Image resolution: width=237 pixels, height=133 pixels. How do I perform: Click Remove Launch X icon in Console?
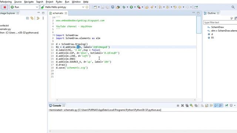pos(183,105)
